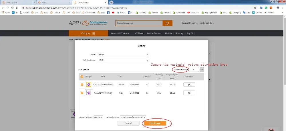The image size is (286, 131).
Task: Open CJ Home in navigation bar
Action: 139,33
